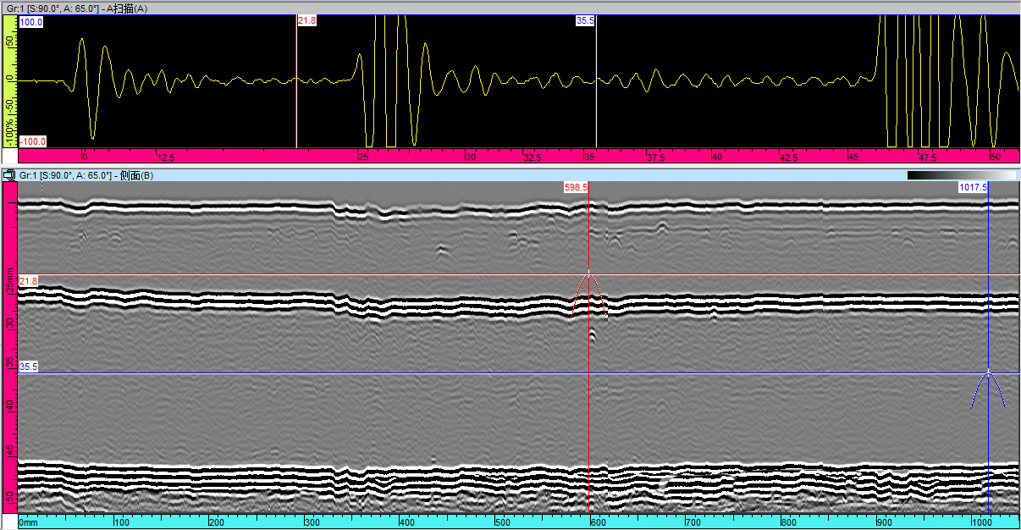
Task: Click the green amplitude ruler beside the A-scan
Action: 10,80
